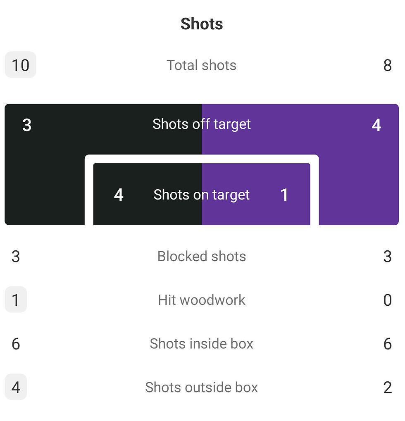Click the away team's 3 blocked shots

coord(387,257)
